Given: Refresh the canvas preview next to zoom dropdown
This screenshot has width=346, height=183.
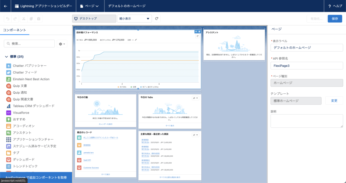Looking at the screenshot, I should 157,19.
